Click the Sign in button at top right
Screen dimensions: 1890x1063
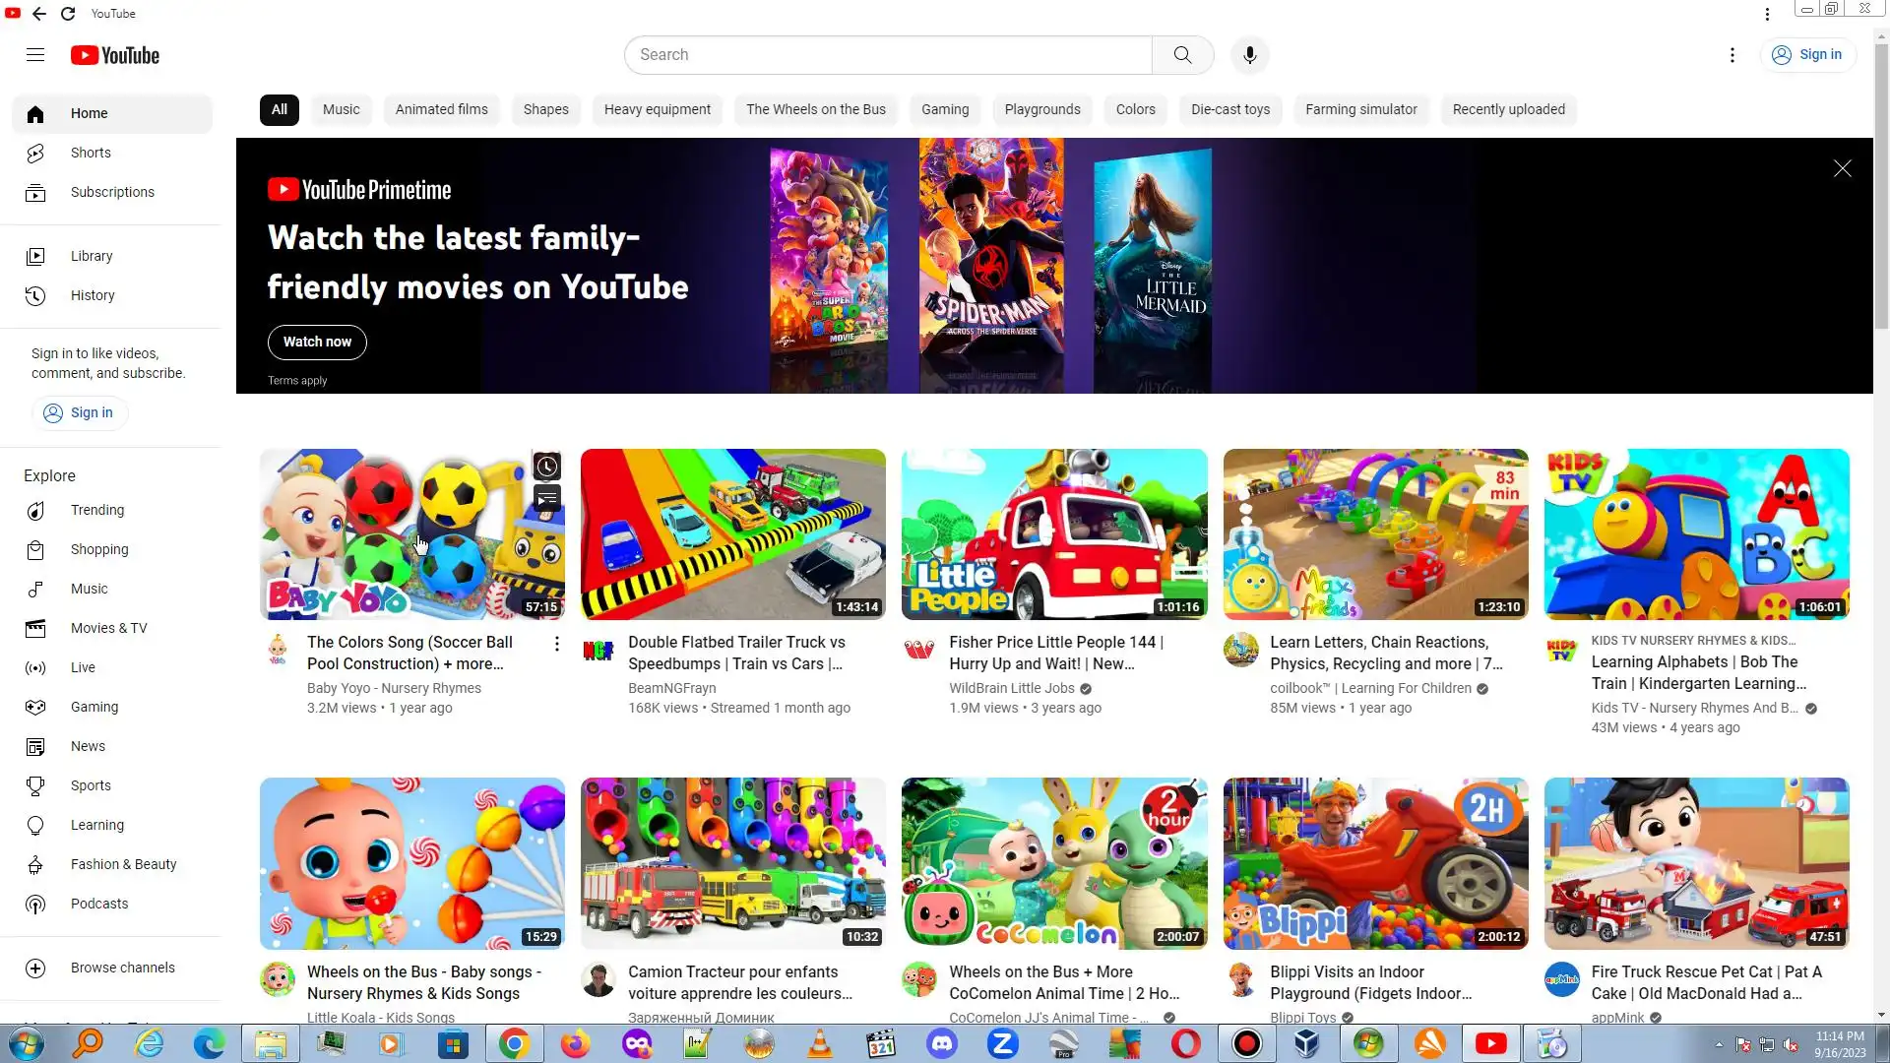1807,55
